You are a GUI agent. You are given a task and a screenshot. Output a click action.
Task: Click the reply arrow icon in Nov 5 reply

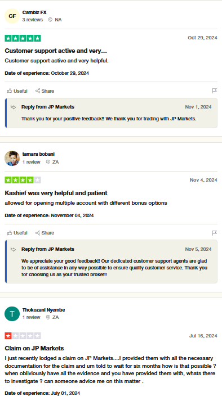point(14,249)
